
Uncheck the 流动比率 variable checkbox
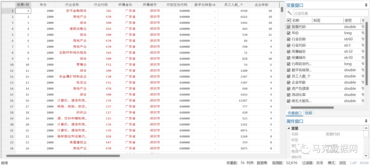(288, 95)
